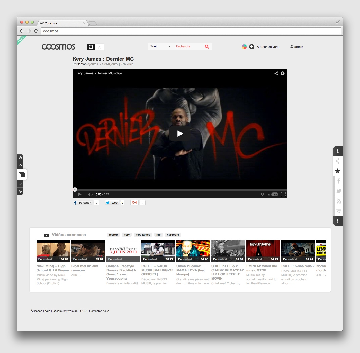Open Sofiane Freestyle Booska Blacklist title

(122, 272)
